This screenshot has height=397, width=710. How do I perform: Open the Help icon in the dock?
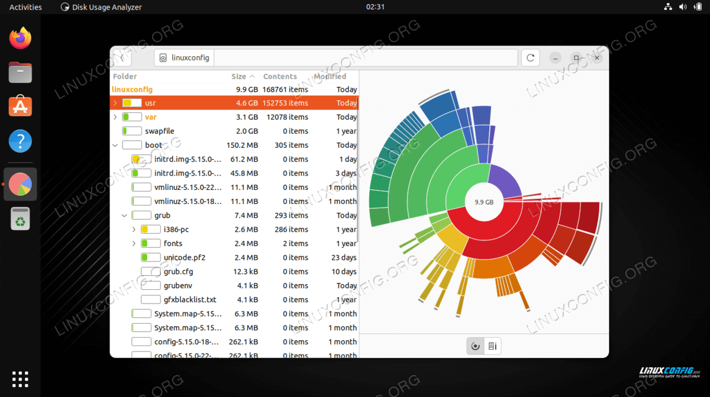point(20,141)
